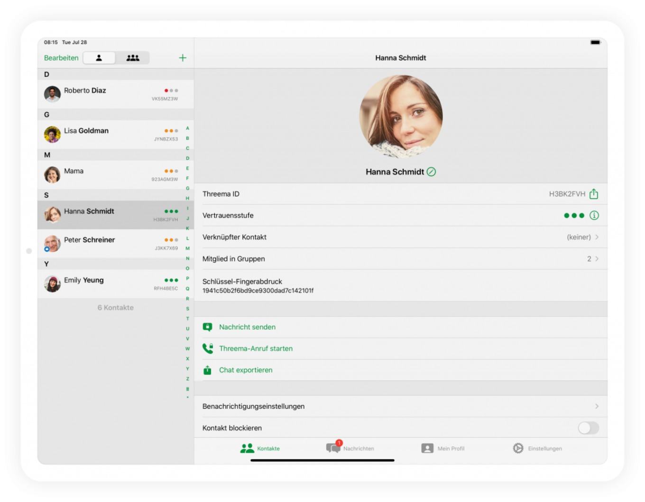Jump to letter Y in index
645x502 pixels.
(x=187, y=369)
